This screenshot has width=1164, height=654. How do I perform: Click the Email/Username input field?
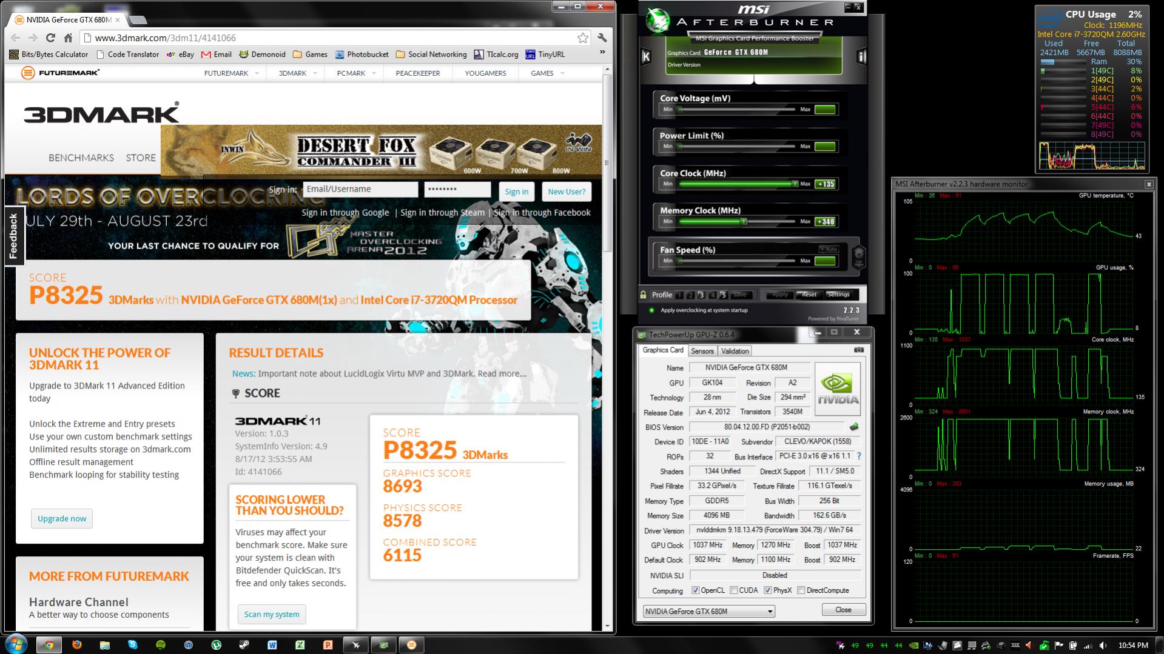click(360, 189)
